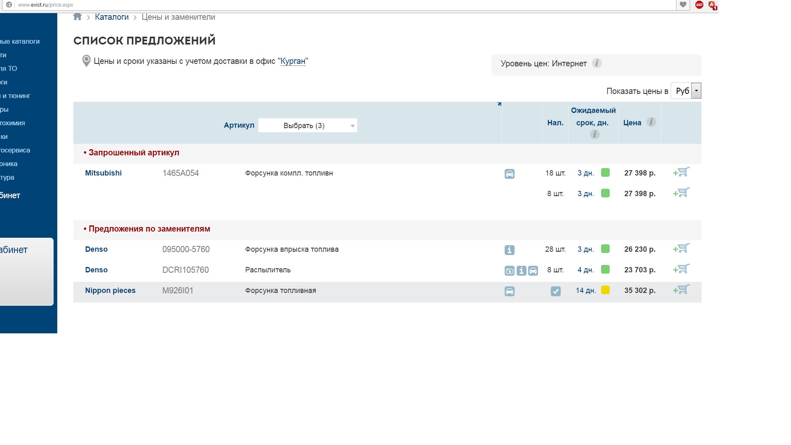Click the Курган office link

293,61
